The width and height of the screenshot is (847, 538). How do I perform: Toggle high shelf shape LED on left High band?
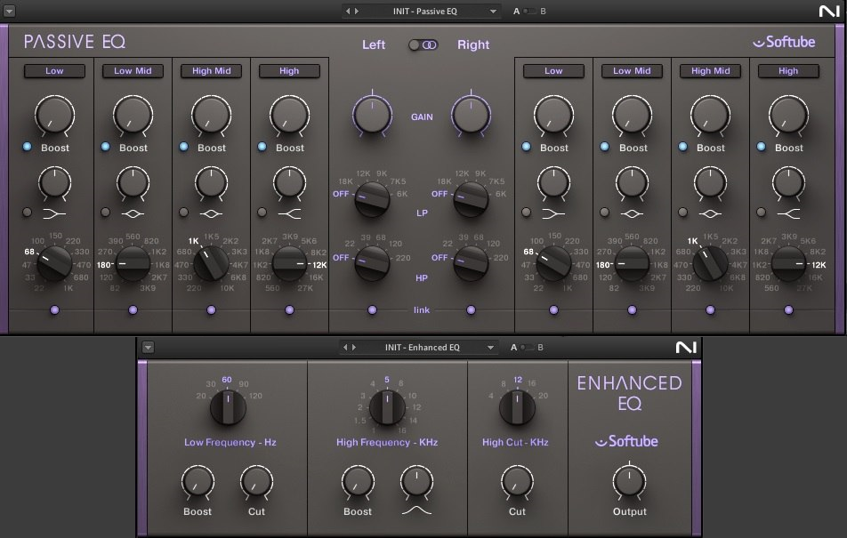(262, 213)
